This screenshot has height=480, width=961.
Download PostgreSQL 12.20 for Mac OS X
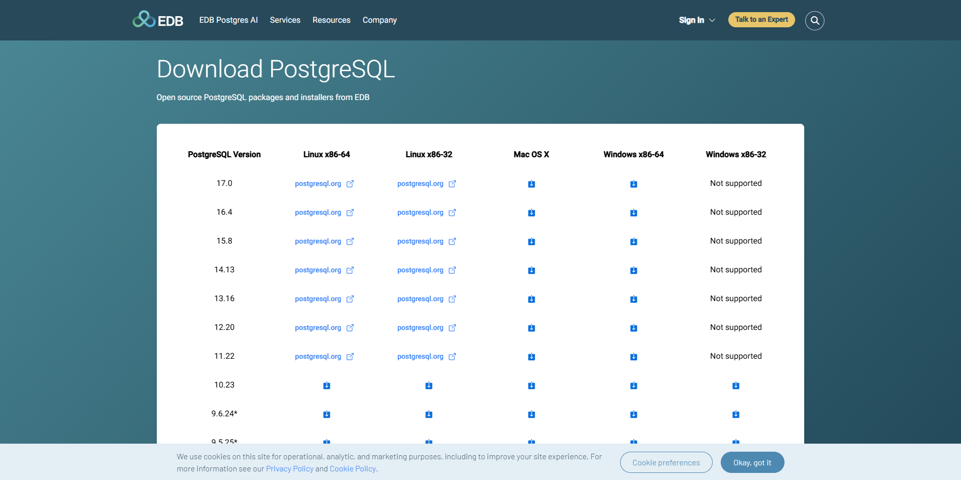532,328
